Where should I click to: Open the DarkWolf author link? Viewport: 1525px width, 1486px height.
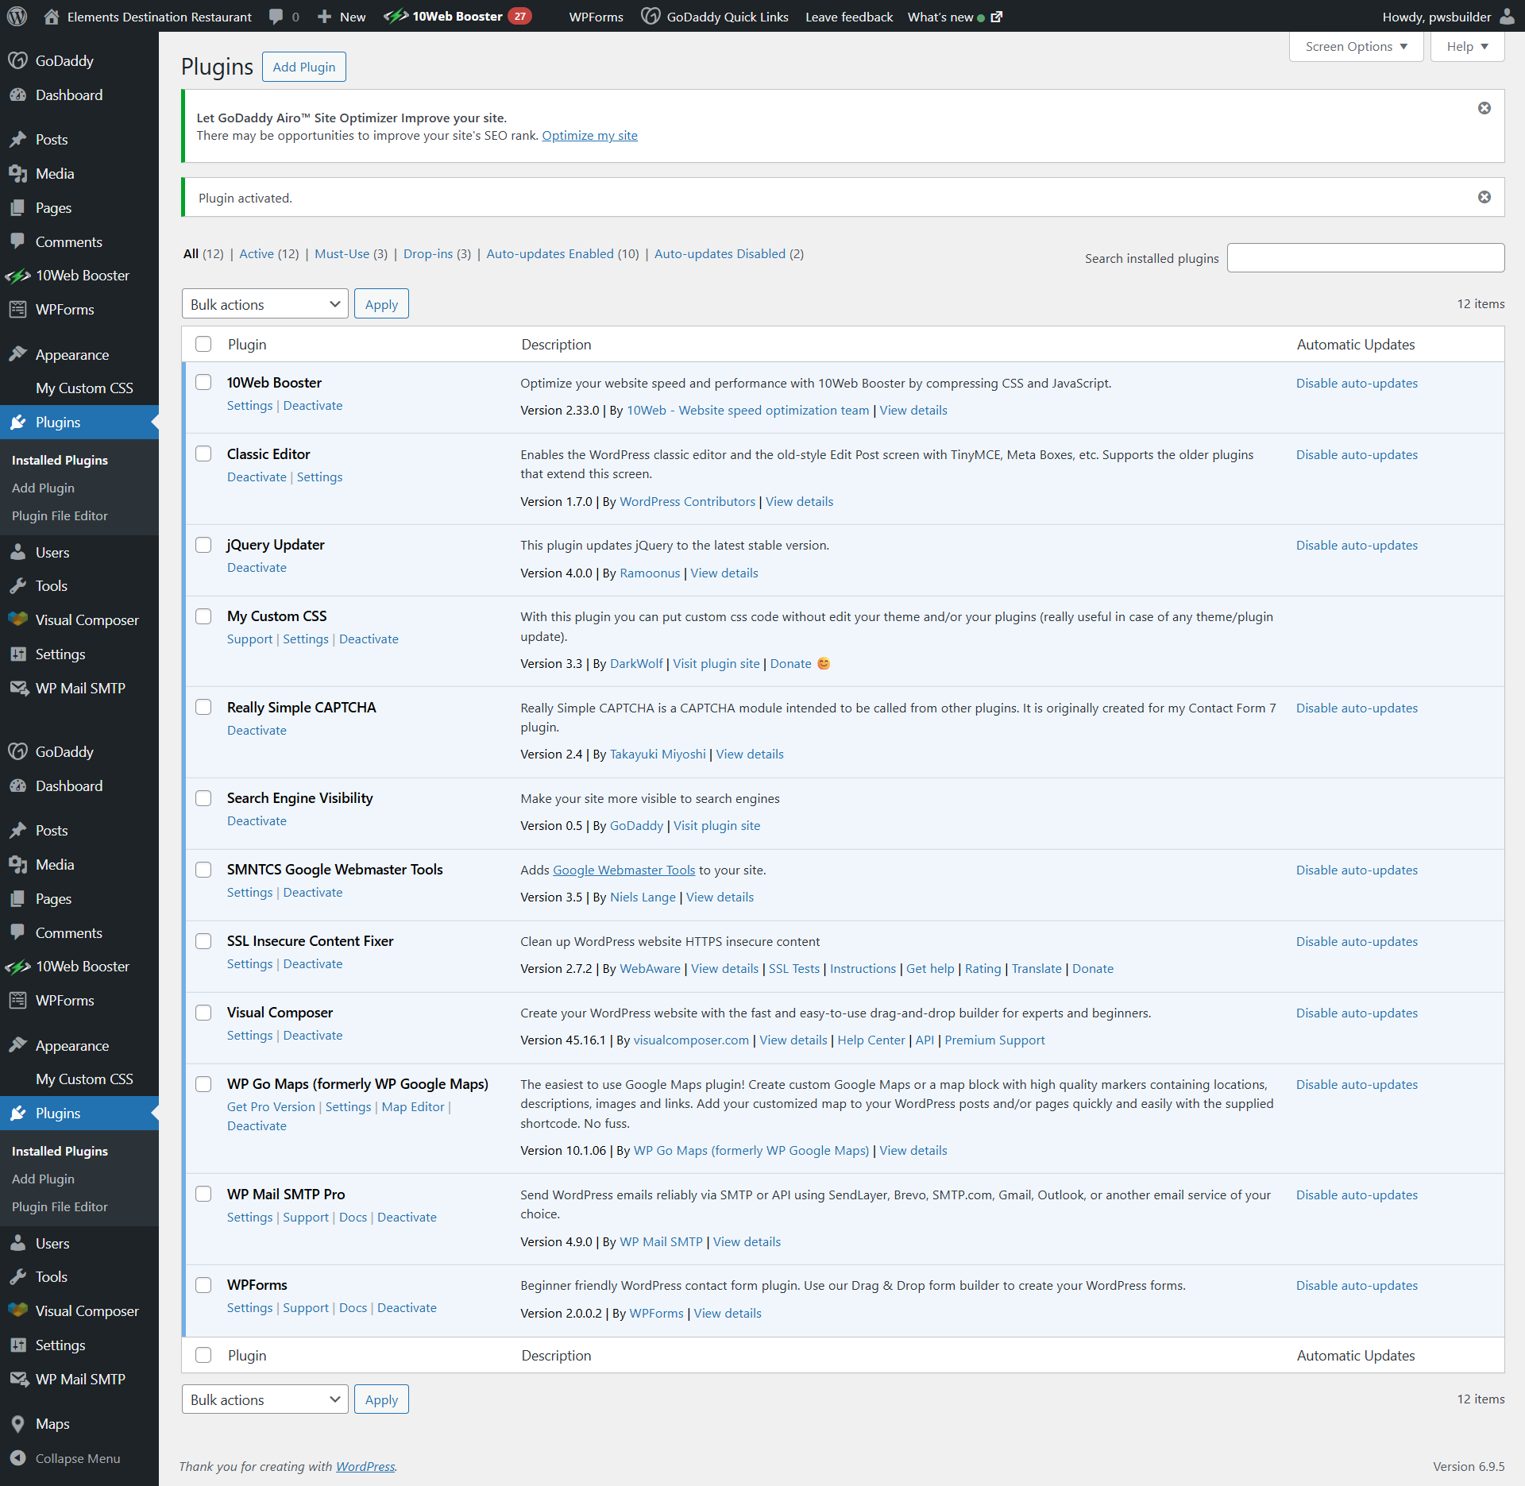636,663
